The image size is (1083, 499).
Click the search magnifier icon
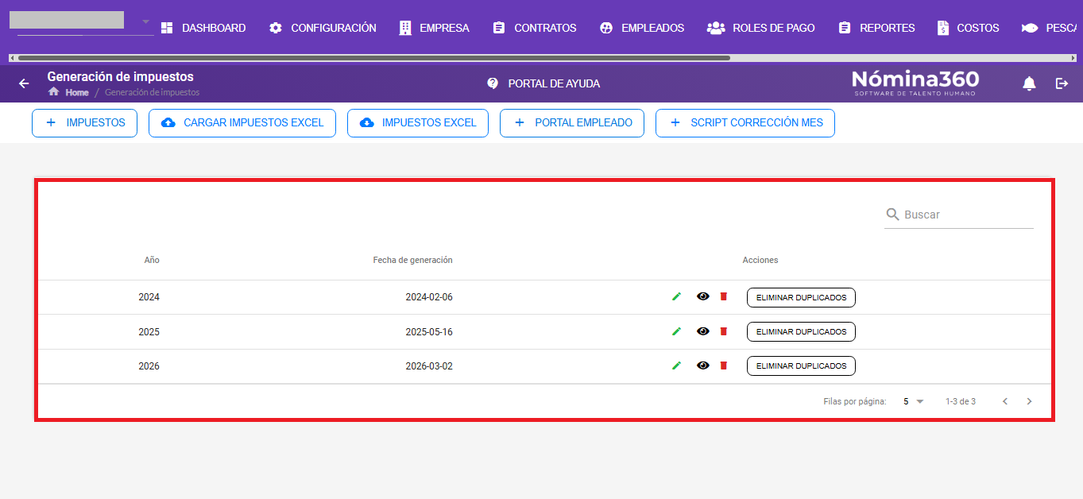tap(893, 215)
